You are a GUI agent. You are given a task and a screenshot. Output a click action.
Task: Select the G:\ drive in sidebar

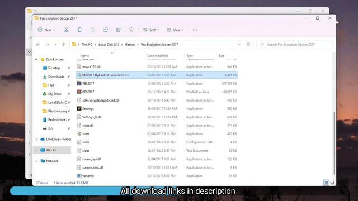50,128
